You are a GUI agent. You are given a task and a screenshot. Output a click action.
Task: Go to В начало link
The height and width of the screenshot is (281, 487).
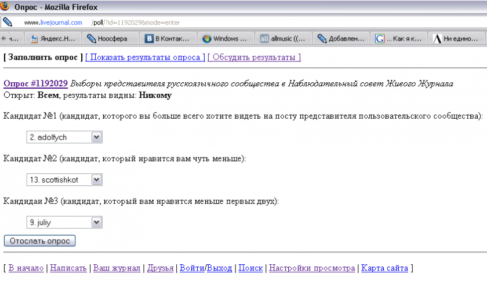26,268
